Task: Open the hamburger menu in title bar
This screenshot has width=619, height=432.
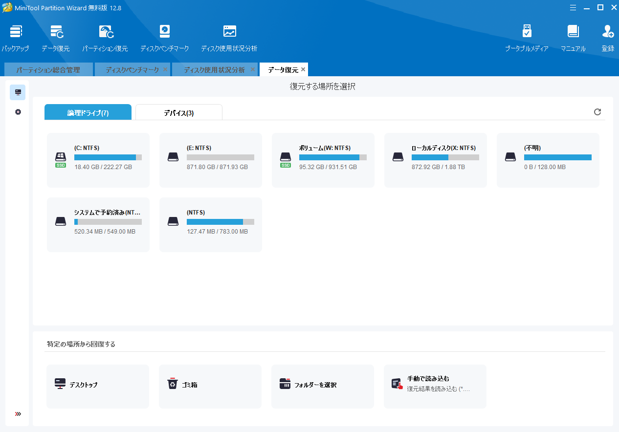Action: 573,7
